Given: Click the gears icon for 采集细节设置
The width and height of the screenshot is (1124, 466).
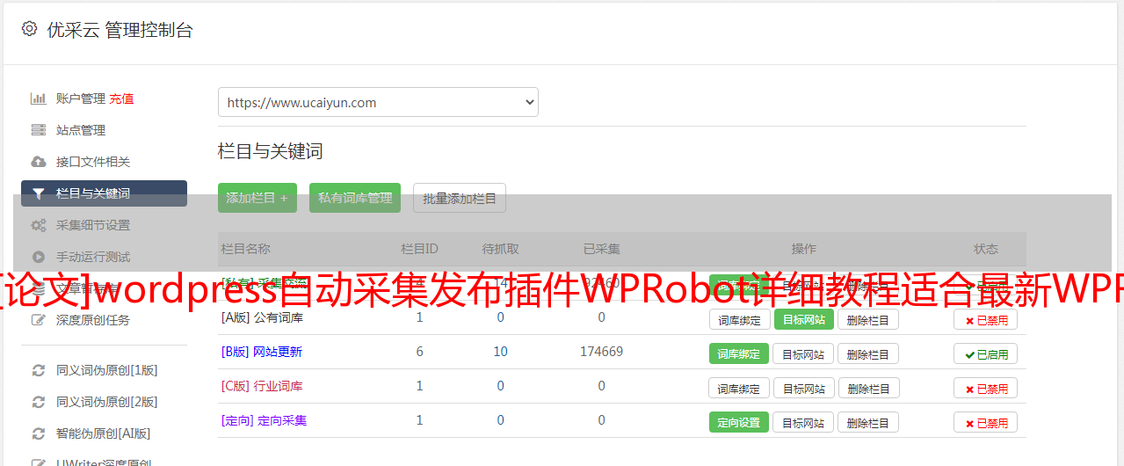Looking at the screenshot, I should click(39, 225).
